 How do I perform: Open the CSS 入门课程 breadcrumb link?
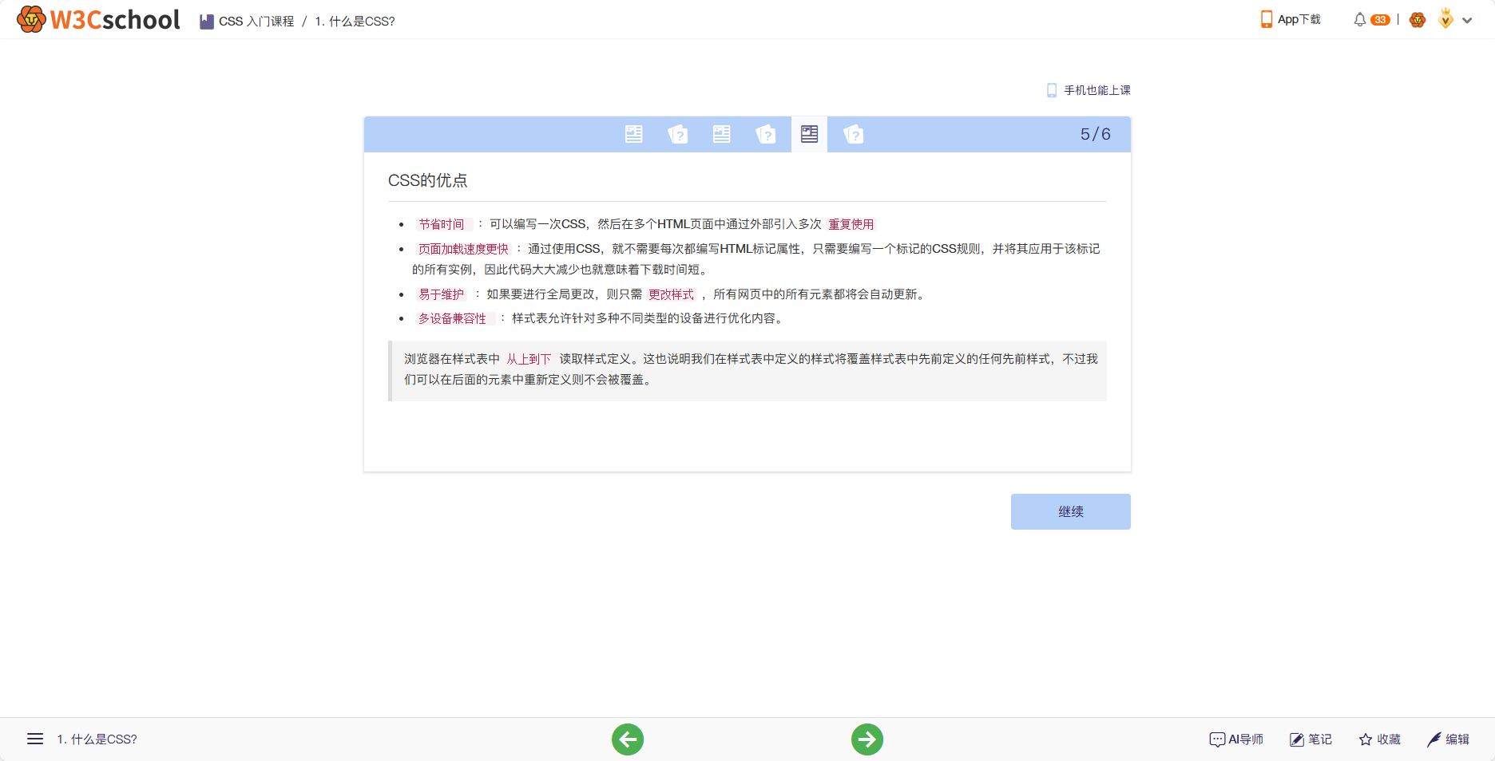point(256,22)
